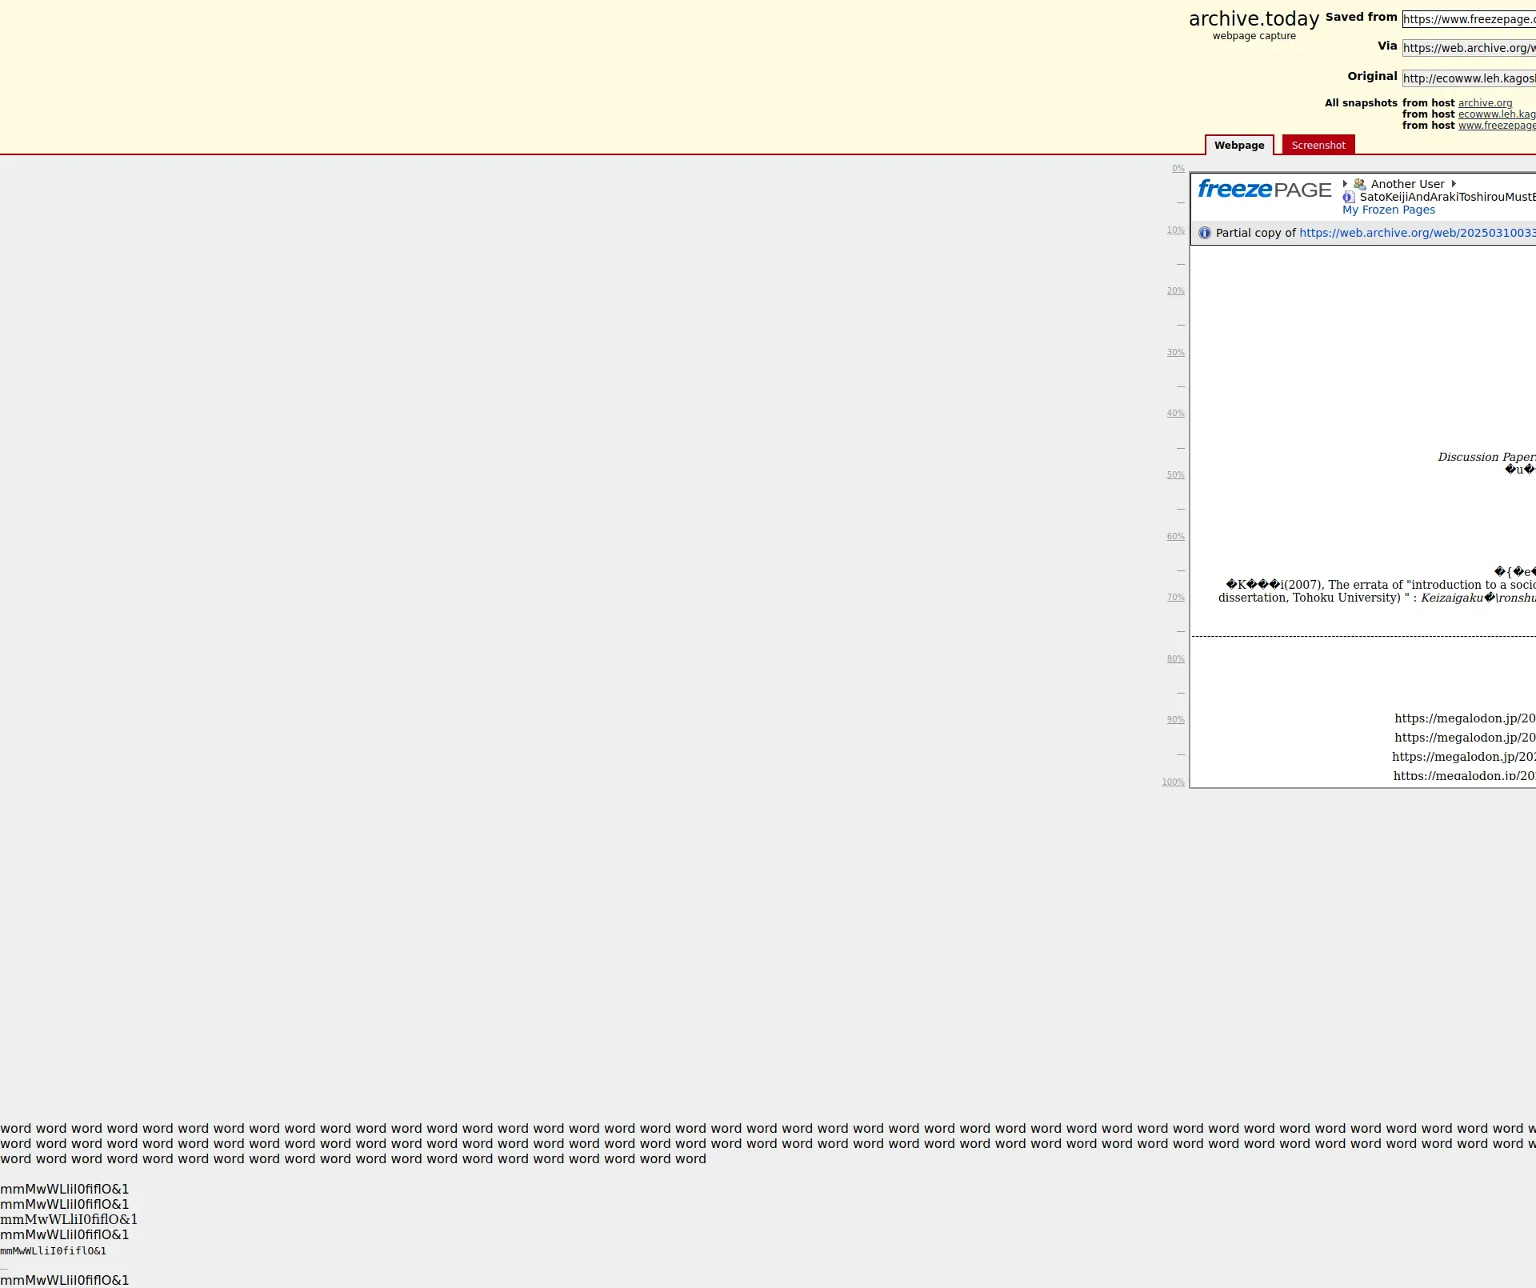Click the Another User people icon
The image size is (1536, 1288).
[x=1359, y=184]
